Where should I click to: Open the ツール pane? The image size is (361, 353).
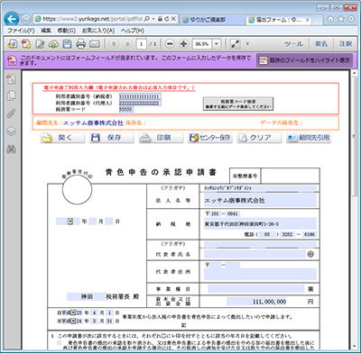click(293, 44)
